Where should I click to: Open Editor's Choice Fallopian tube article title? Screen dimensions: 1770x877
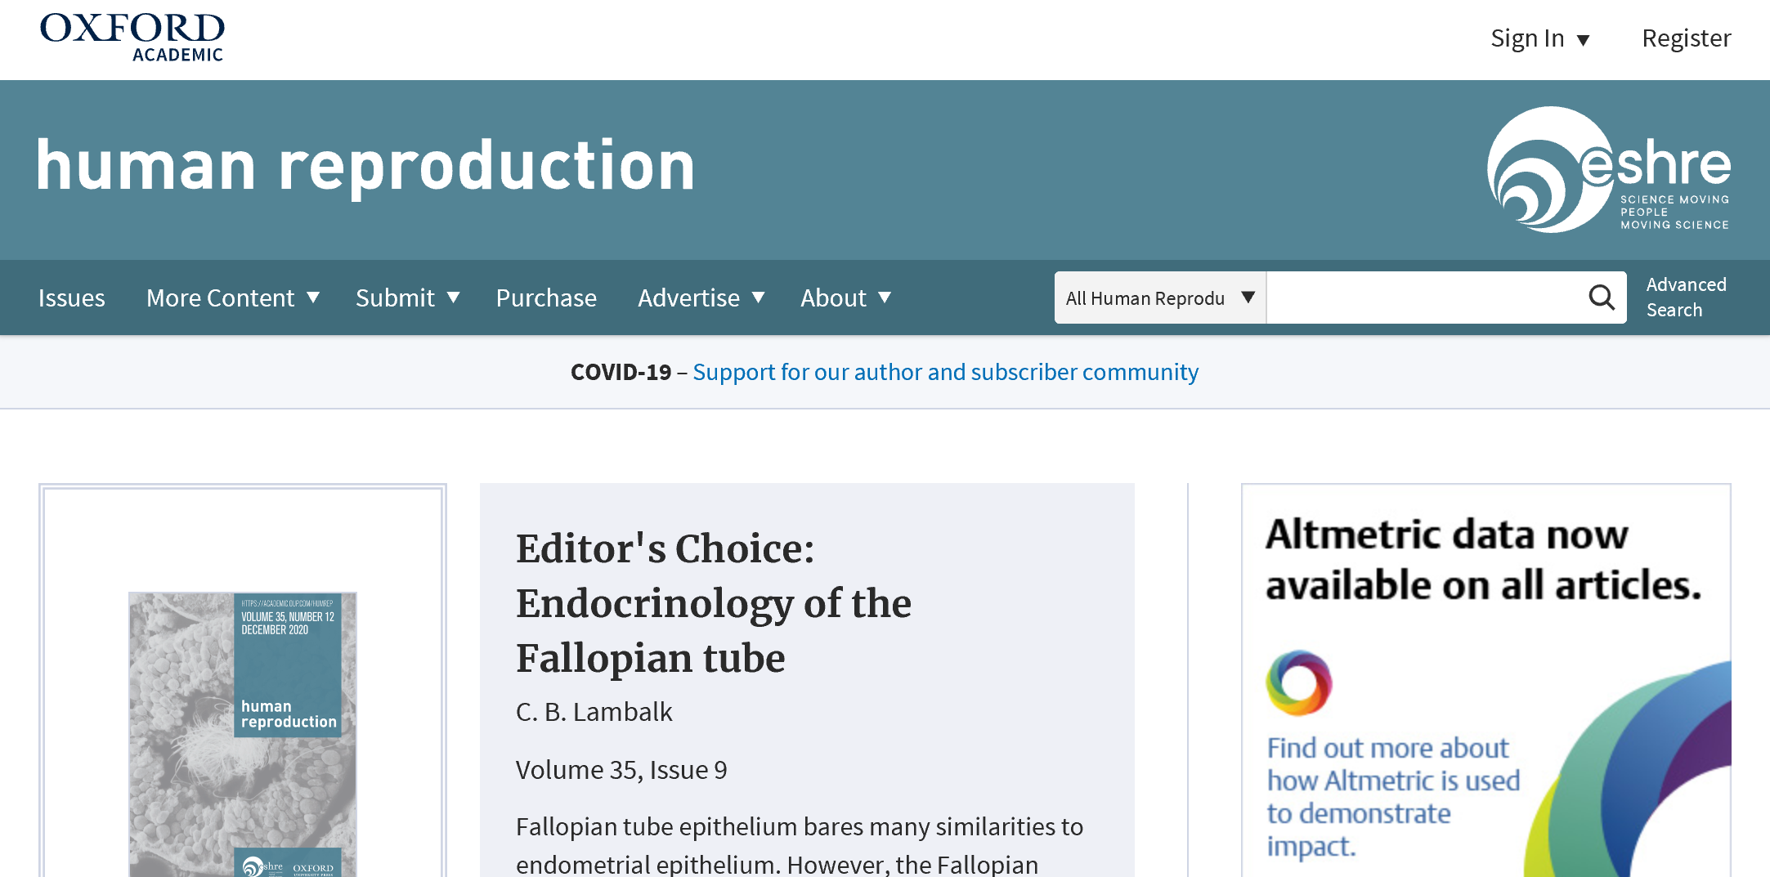pyautogui.click(x=714, y=603)
